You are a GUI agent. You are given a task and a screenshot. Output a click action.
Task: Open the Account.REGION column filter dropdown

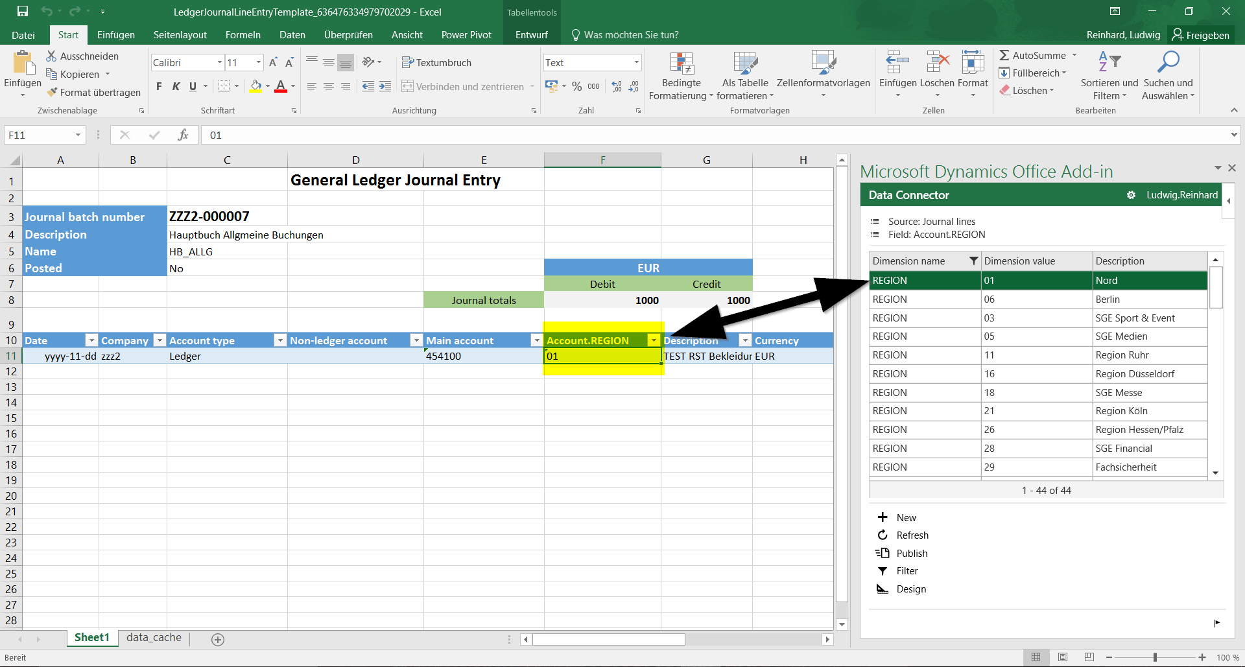pyautogui.click(x=654, y=340)
